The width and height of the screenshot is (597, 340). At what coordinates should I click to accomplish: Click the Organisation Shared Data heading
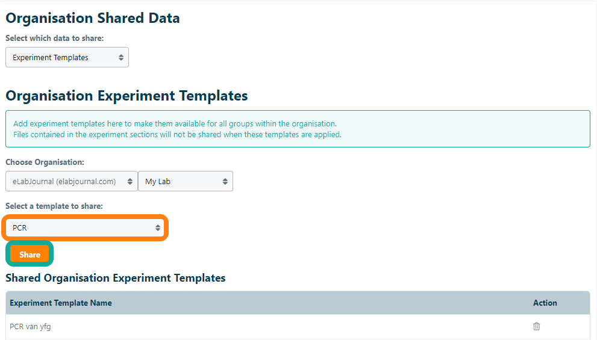[x=93, y=18]
